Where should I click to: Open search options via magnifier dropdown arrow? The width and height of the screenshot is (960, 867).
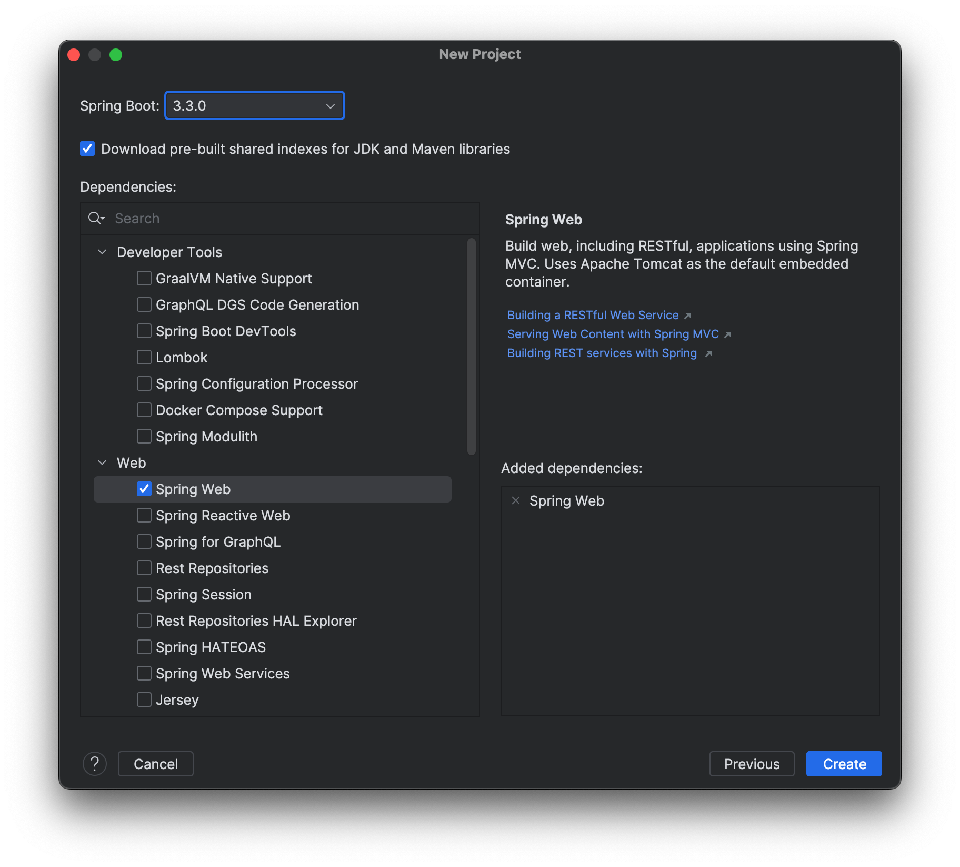pyautogui.click(x=101, y=221)
